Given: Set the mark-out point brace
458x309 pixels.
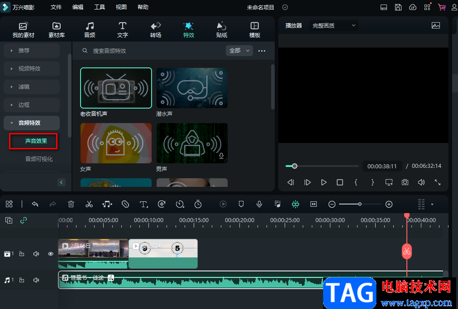Looking at the screenshot, I should pos(372,182).
